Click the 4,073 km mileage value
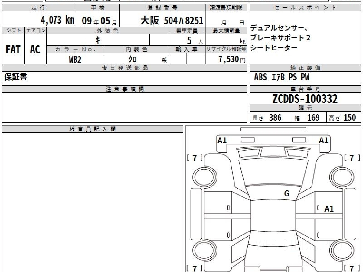Screen dimensions: 363x272 point(57,20)
